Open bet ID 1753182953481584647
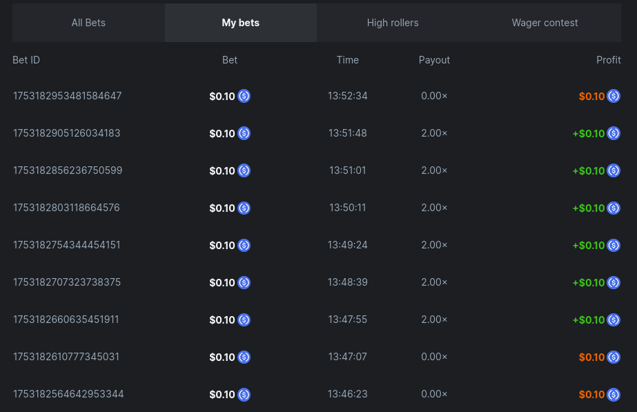This screenshot has height=412, width=637. coord(67,96)
